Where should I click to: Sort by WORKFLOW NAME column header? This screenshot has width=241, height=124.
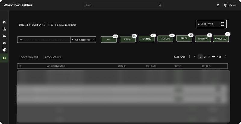coord(56,66)
